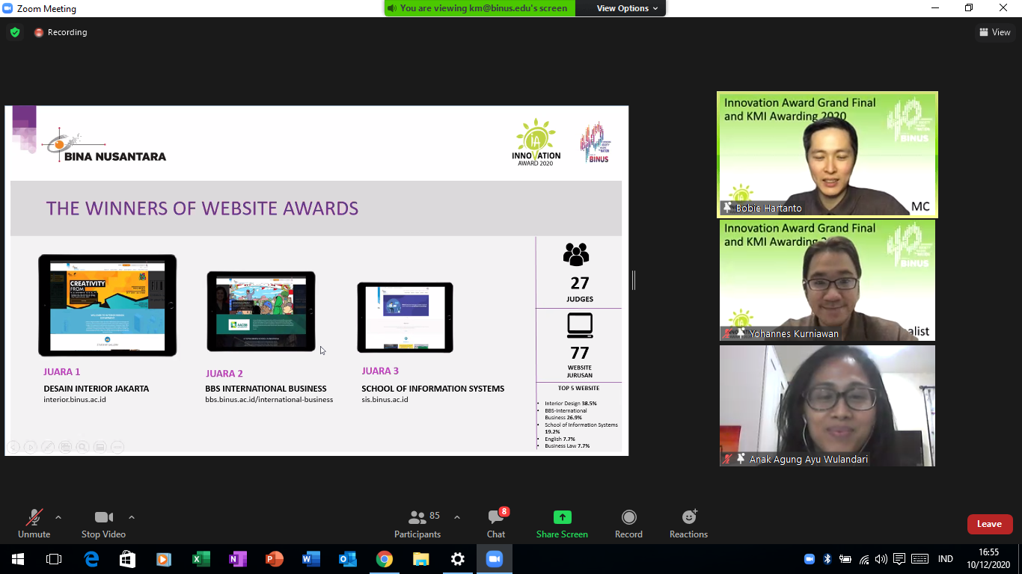
Task: Click the next slide arrow on shared slide
Action: [30, 447]
